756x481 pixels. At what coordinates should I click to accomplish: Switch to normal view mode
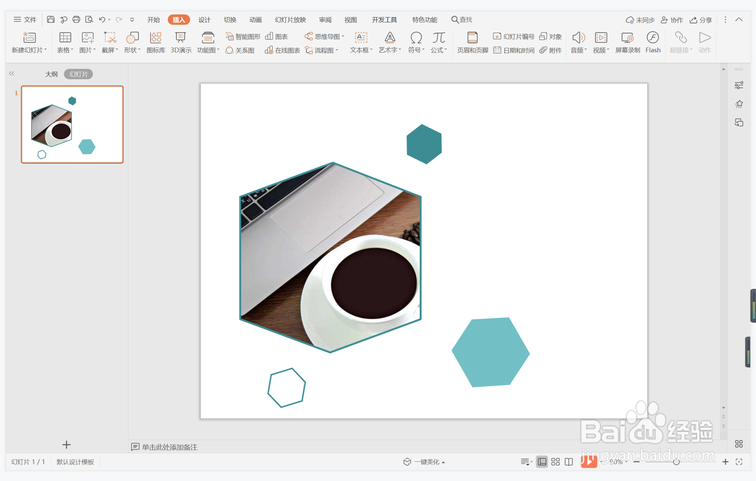[542, 462]
